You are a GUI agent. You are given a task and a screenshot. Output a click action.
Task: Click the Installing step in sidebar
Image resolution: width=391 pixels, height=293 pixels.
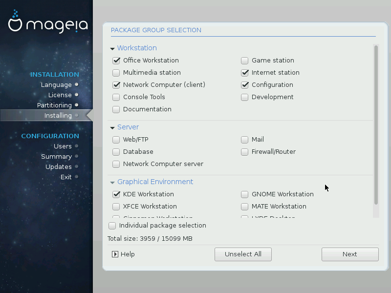58,116
